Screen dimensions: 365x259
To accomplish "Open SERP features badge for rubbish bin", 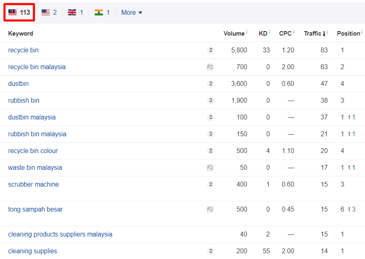I will (210, 101).
